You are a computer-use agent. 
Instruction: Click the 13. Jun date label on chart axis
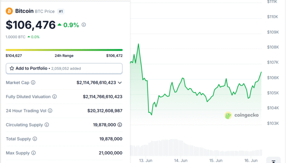point(146,160)
